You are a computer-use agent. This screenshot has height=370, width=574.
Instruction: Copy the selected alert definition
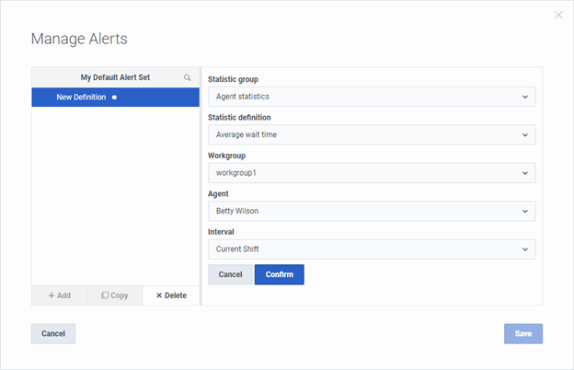(x=115, y=295)
